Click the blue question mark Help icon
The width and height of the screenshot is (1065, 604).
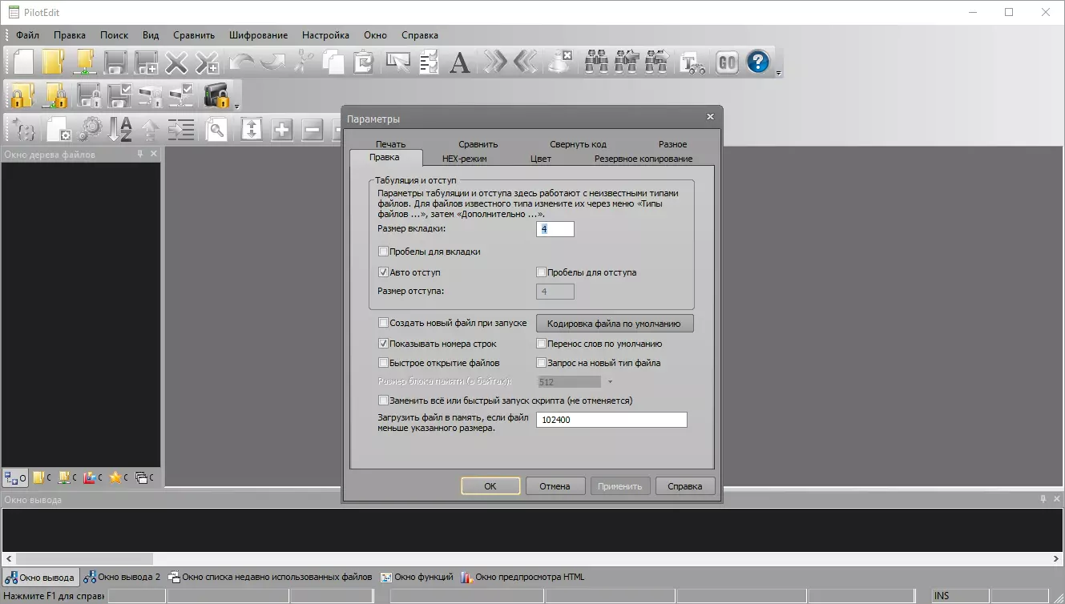coord(757,62)
